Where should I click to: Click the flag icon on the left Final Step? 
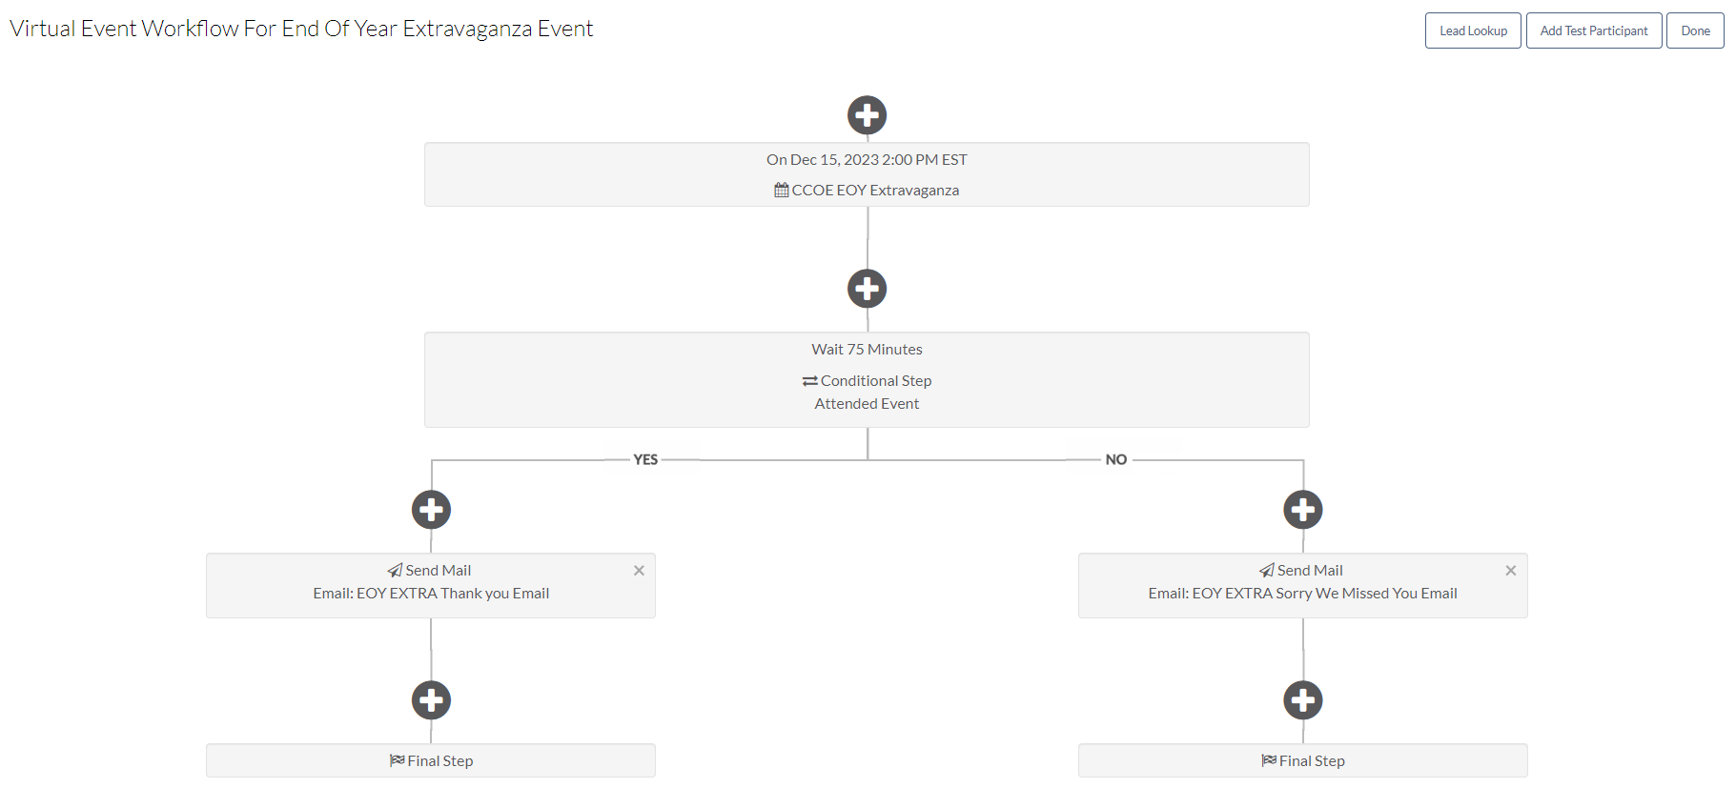coord(398,759)
